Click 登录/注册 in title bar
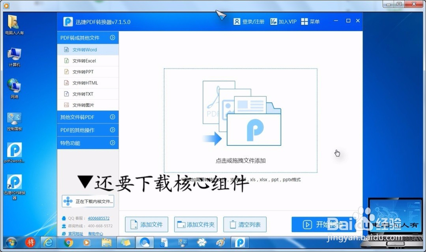 tap(253, 21)
